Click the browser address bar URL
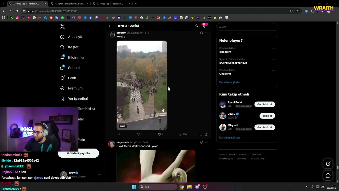Screen dimensions: 339x191 (52, 11)
